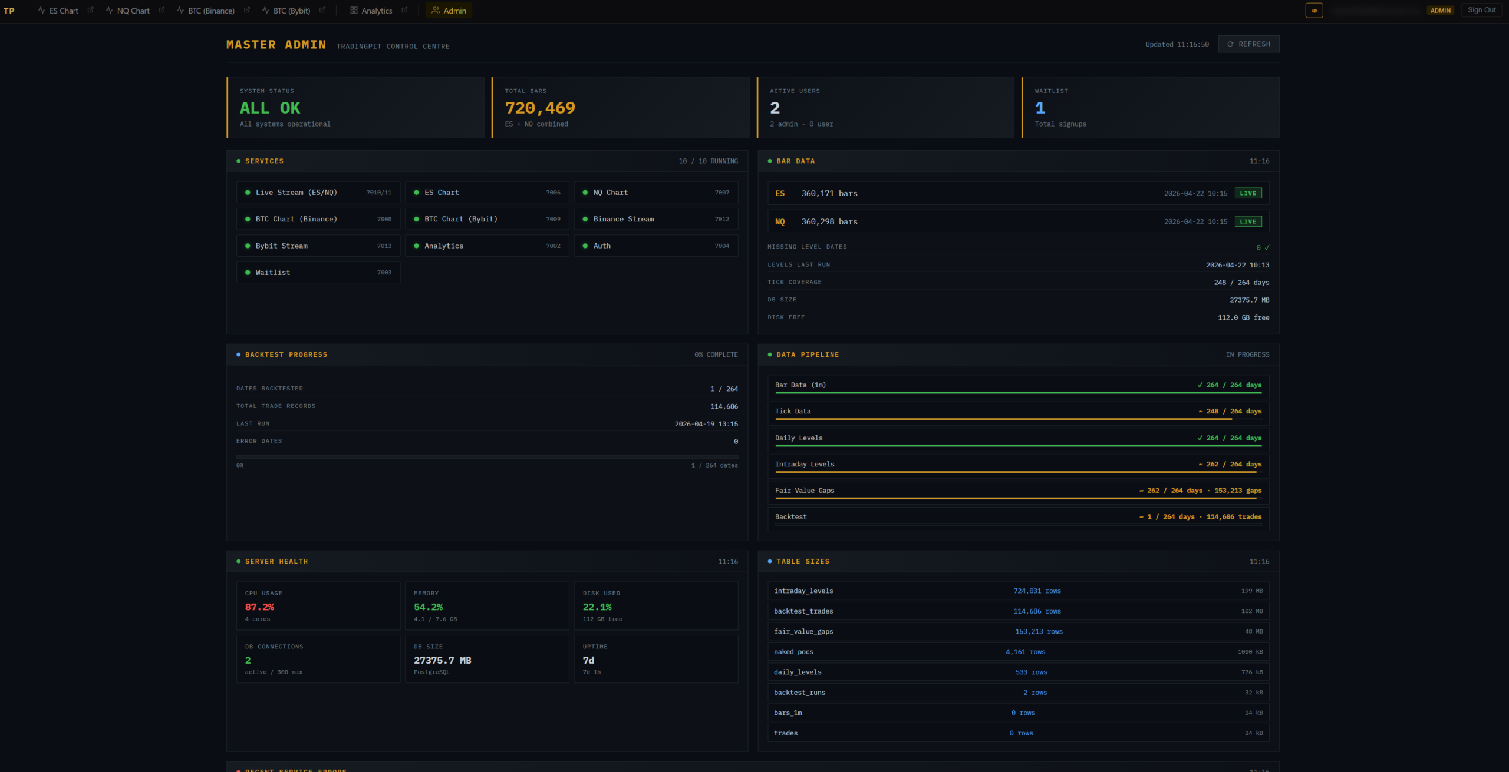This screenshot has height=772, width=1509.
Task: Select the Intraday Levels pipeline row
Action: tap(1018, 466)
